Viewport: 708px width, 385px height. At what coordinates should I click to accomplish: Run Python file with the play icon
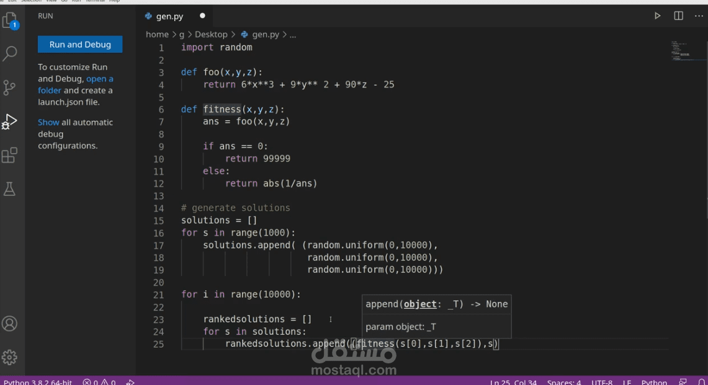pyautogui.click(x=658, y=15)
